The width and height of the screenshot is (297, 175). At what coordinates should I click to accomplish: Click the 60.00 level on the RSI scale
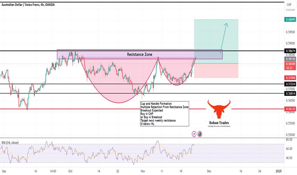(x=289, y=149)
